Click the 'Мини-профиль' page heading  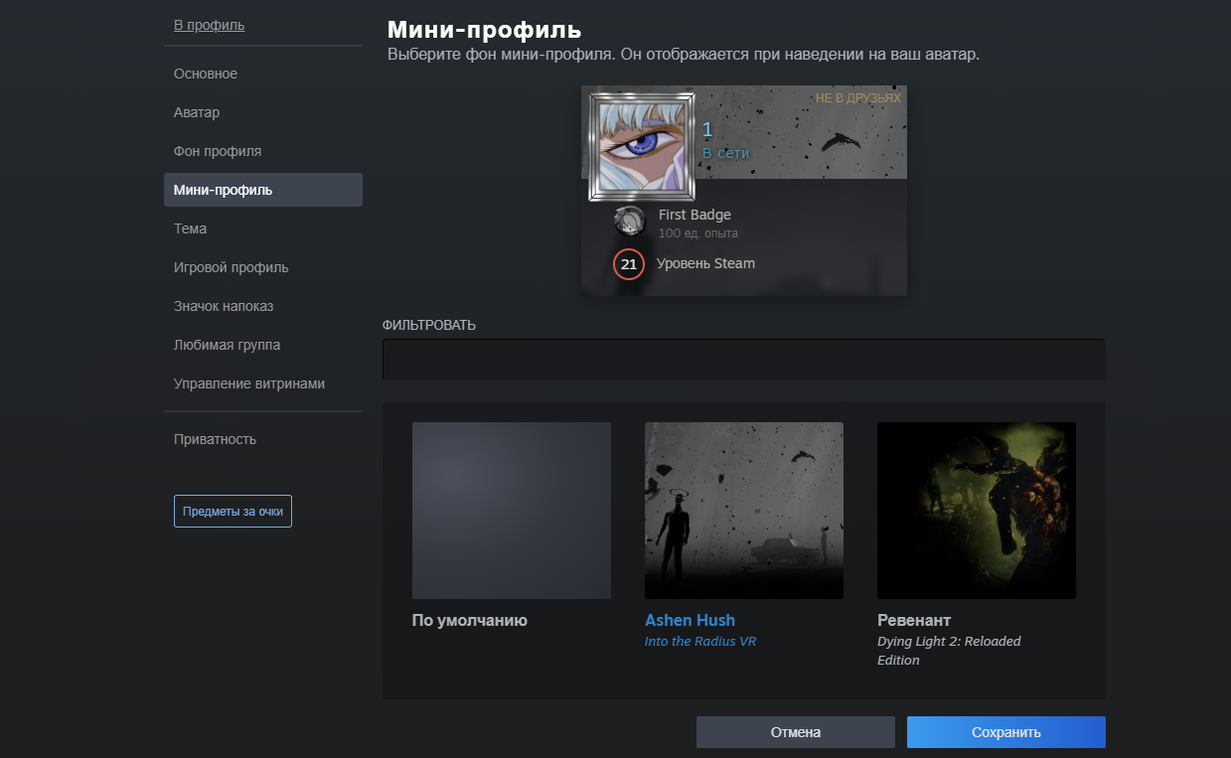point(484,29)
